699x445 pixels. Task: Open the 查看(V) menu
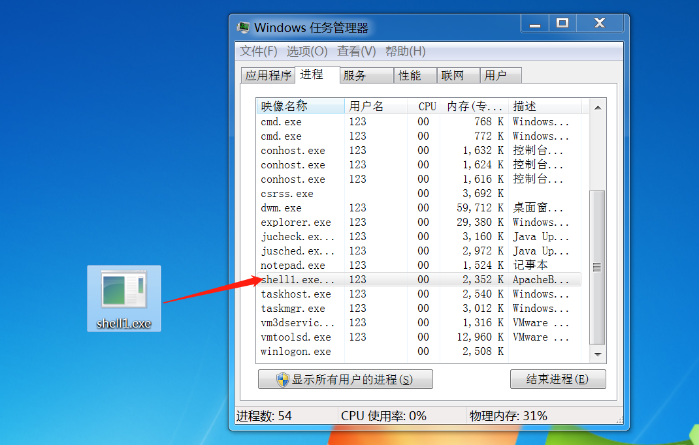tap(356, 52)
